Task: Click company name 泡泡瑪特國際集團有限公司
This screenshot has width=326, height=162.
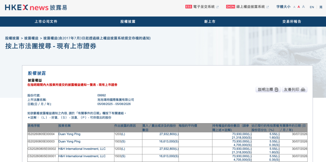Action: tap(116, 100)
